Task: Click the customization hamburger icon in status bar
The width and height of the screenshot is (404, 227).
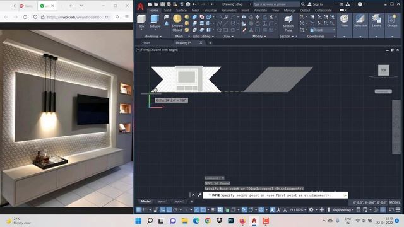Action: click(x=398, y=210)
